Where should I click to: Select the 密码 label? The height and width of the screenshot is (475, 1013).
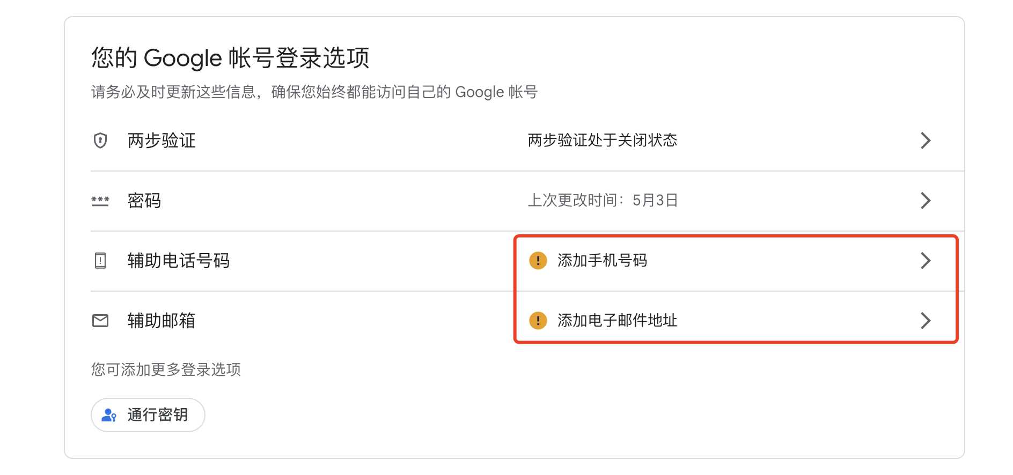coord(144,201)
